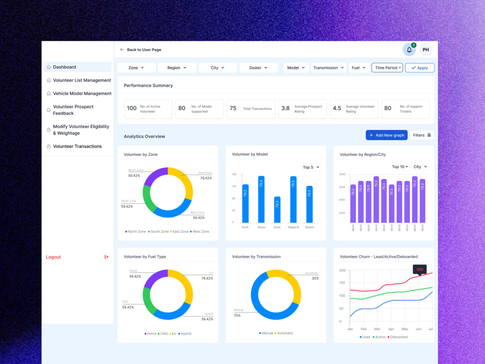Open the Transmission filter dropdown

click(328, 68)
